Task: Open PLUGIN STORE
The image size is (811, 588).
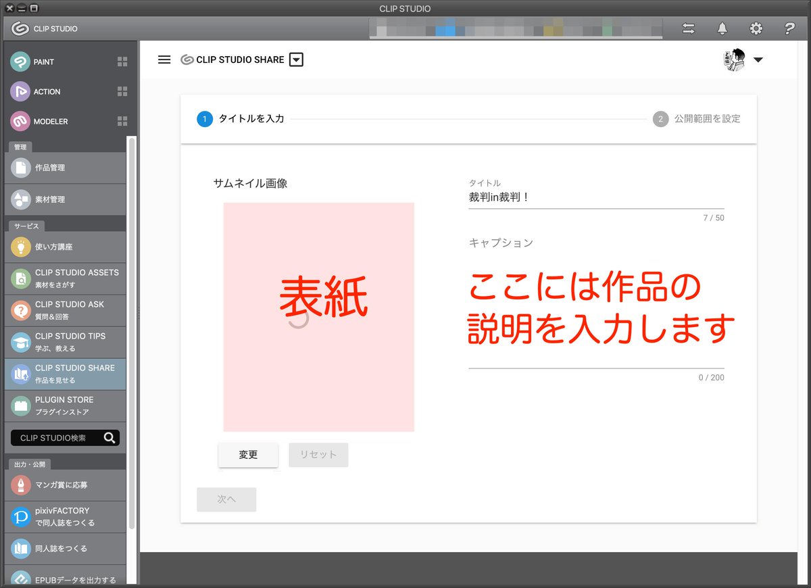Action: coord(66,406)
